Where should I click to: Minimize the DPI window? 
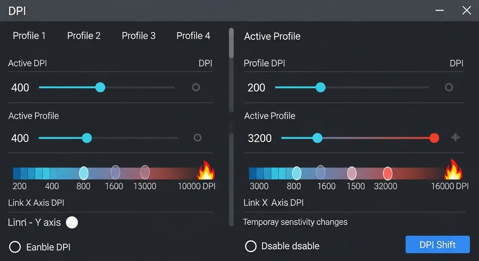coord(439,10)
